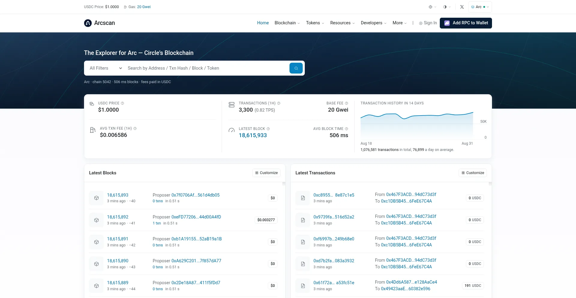Click the 191 USDC amount badge

coord(473,286)
